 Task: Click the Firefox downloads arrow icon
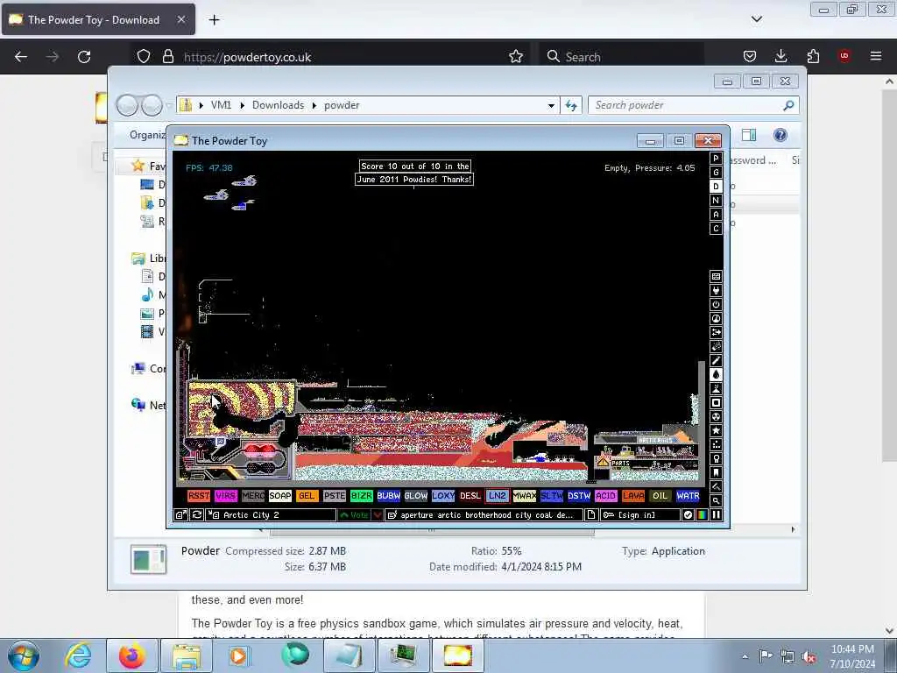(x=780, y=56)
